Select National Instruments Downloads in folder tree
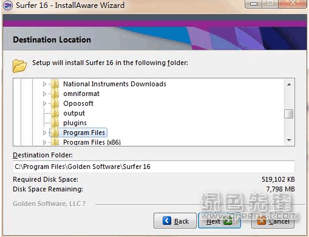The image size is (309, 237). pos(115,84)
